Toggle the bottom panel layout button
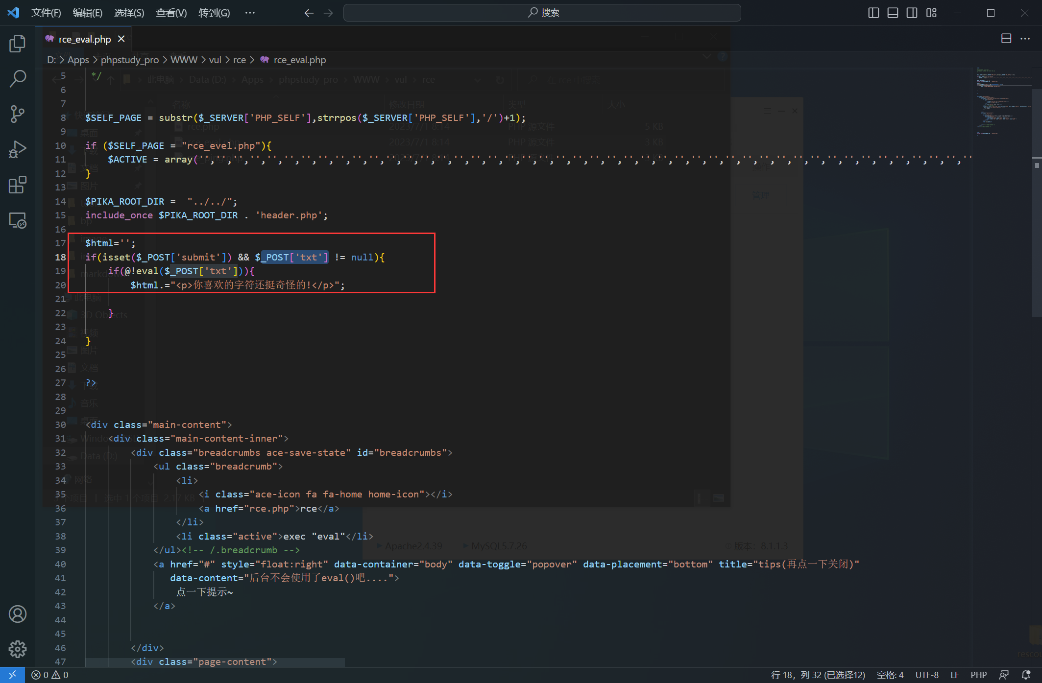 click(x=893, y=13)
